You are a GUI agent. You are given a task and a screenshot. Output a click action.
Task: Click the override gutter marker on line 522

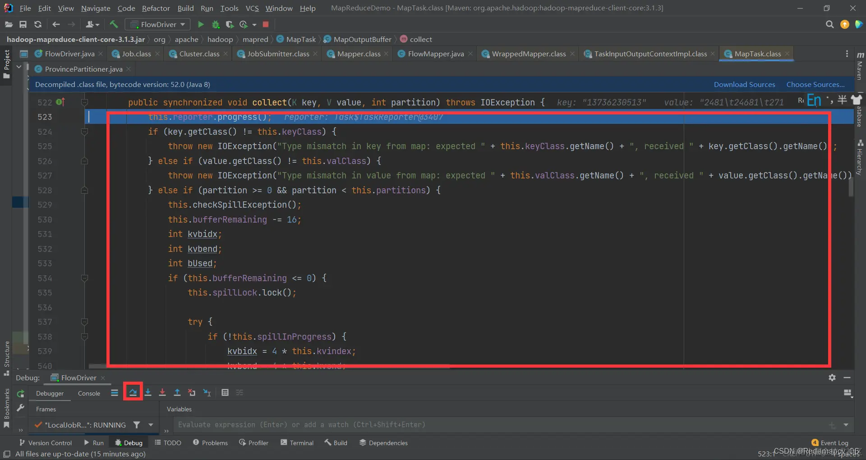tap(60, 102)
